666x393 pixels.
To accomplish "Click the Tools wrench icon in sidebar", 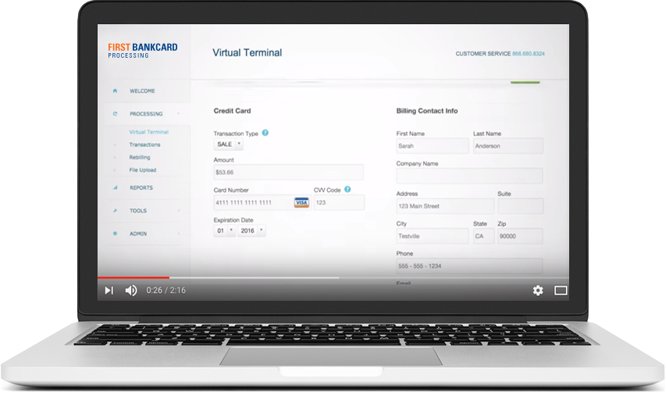I will pyautogui.click(x=115, y=211).
